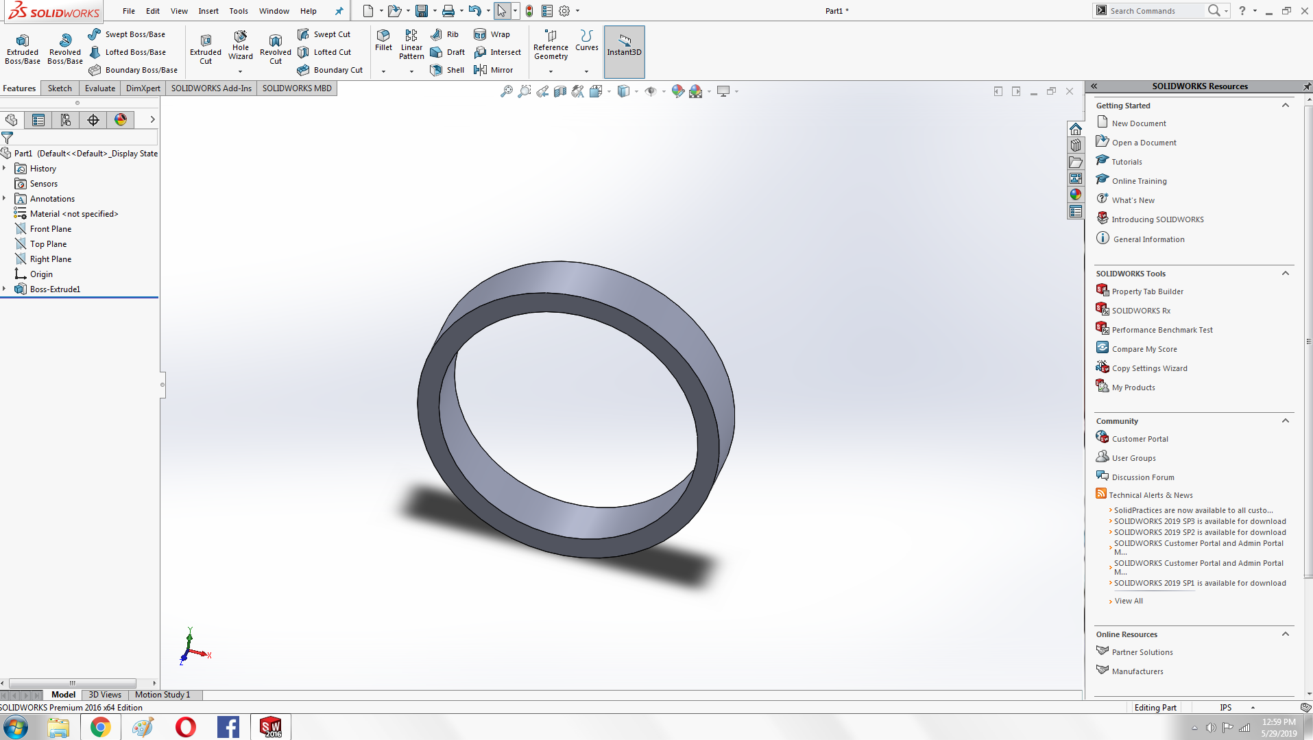
Task: Open the Curves tool
Action: (x=586, y=40)
